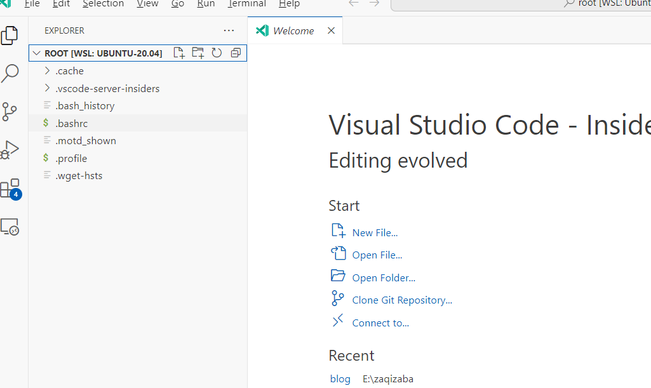
Task: Open the .bashrc file
Action: (71, 123)
